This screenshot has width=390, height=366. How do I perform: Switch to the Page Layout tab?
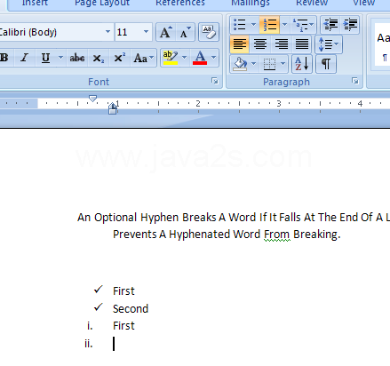(x=102, y=3)
